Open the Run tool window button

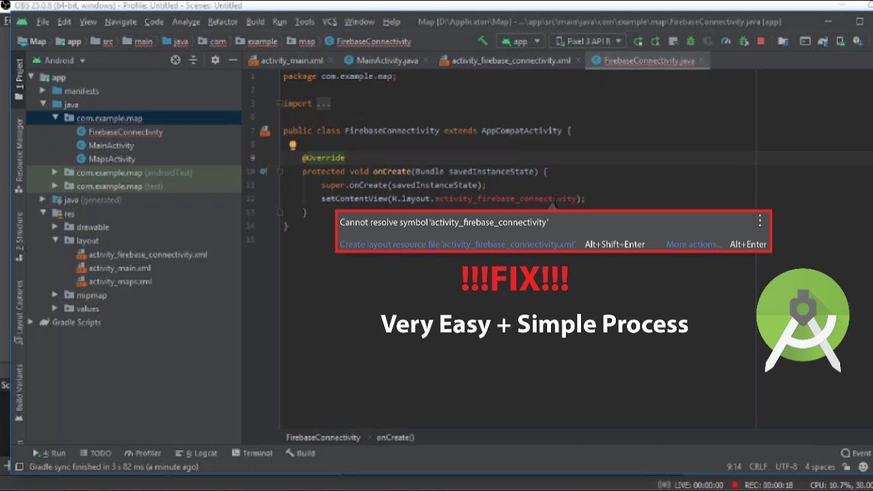pos(49,453)
